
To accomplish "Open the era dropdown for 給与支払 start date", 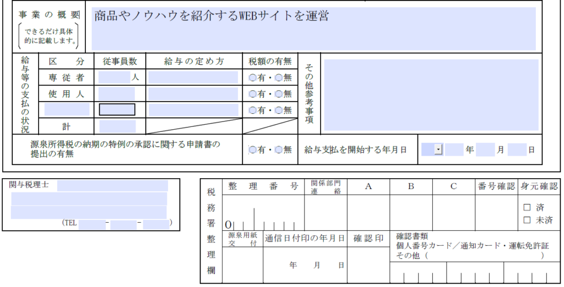I will tap(438, 150).
